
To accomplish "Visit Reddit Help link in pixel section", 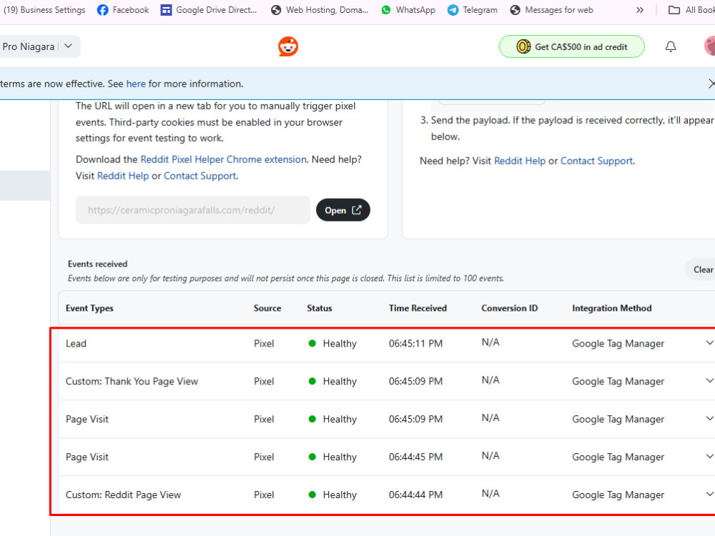I will pos(123,176).
